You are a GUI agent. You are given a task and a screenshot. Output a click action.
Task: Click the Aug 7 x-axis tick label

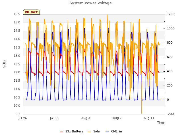coord(117,118)
